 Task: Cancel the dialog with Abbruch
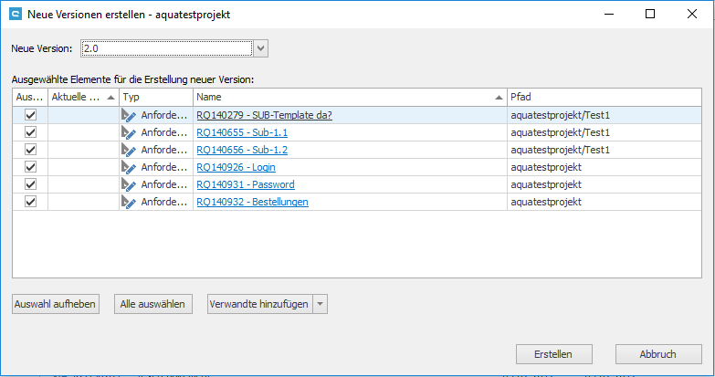657,354
